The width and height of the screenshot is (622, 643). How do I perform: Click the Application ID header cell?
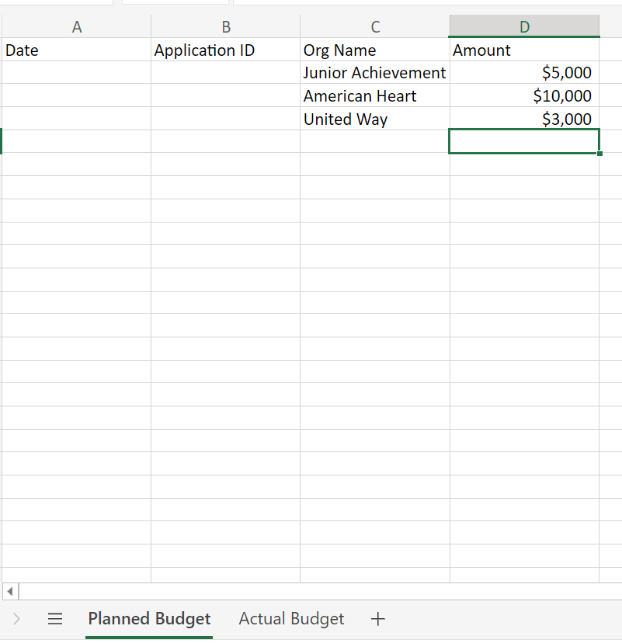[226, 50]
